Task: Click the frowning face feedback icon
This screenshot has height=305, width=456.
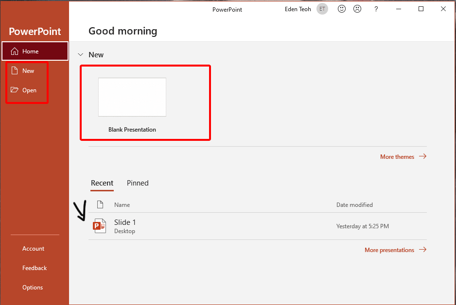Action: click(x=357, y=9)
